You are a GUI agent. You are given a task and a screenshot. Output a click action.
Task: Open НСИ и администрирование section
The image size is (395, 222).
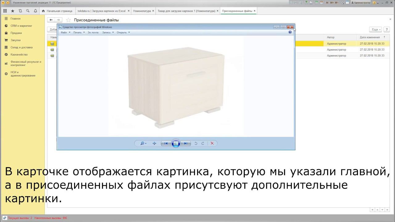coord(23,74)
